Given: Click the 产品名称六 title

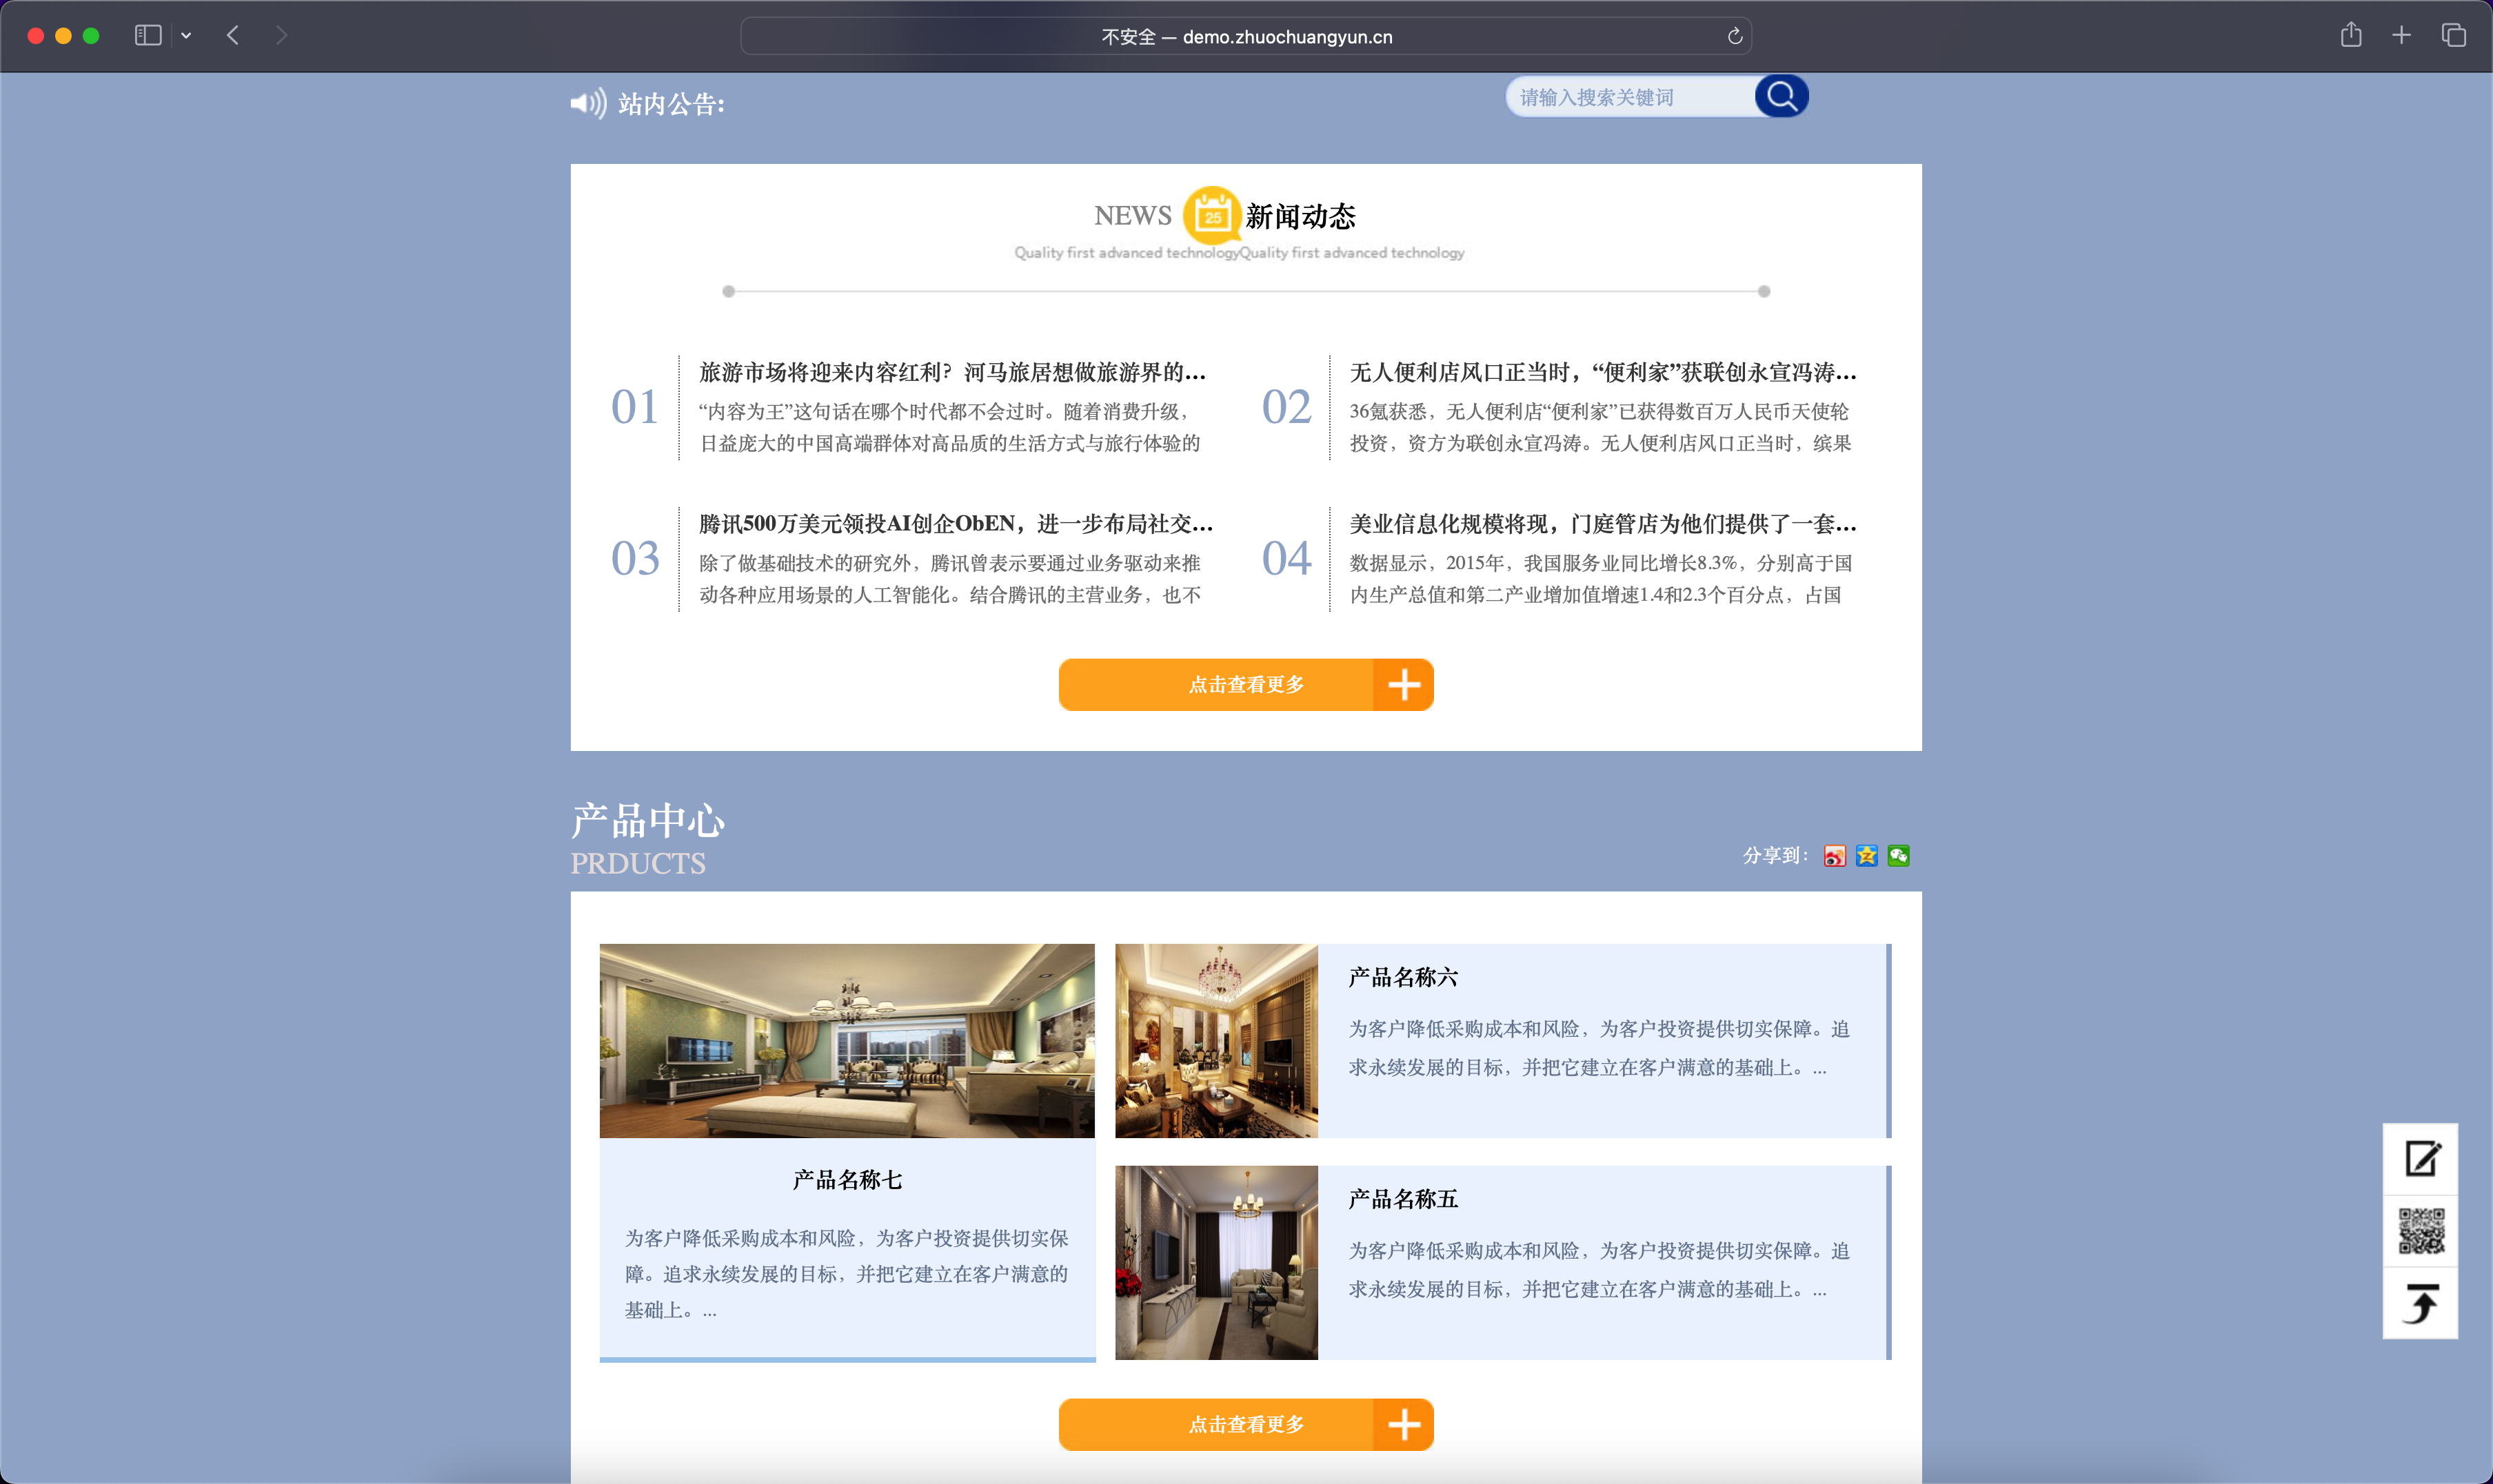Looking at the screenshot, I should tap(1402, 977).
